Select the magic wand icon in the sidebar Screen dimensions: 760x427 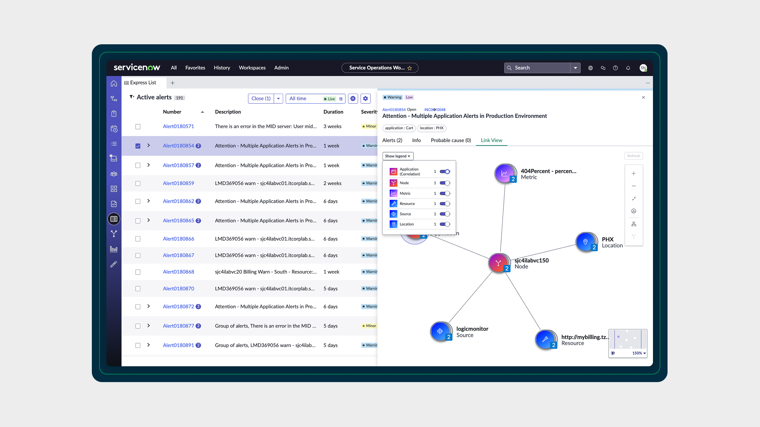(x=114, y=264)
